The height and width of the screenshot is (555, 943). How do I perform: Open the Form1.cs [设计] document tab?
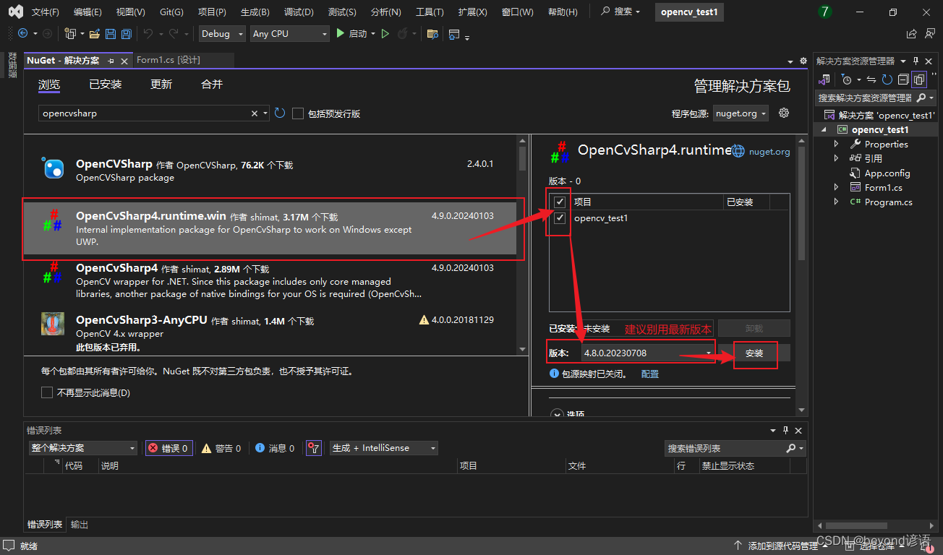168,60
